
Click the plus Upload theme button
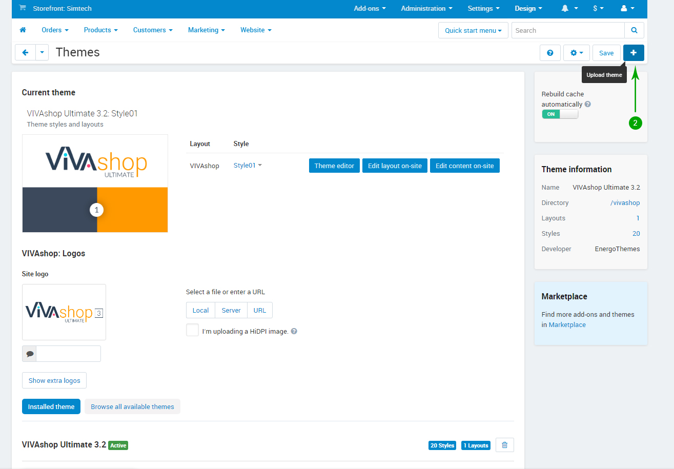634,53
